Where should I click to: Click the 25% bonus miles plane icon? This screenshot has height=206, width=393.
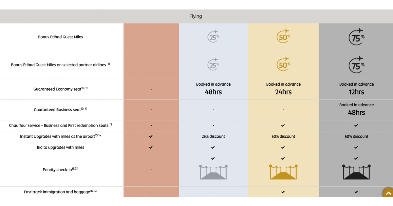[x=213, y=37]
